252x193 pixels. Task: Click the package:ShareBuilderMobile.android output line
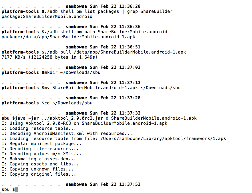click(47, 17)
